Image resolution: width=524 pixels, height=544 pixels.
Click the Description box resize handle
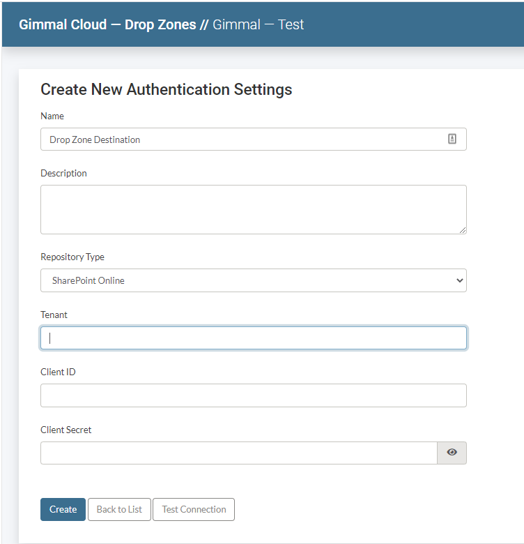click(463, 229)
